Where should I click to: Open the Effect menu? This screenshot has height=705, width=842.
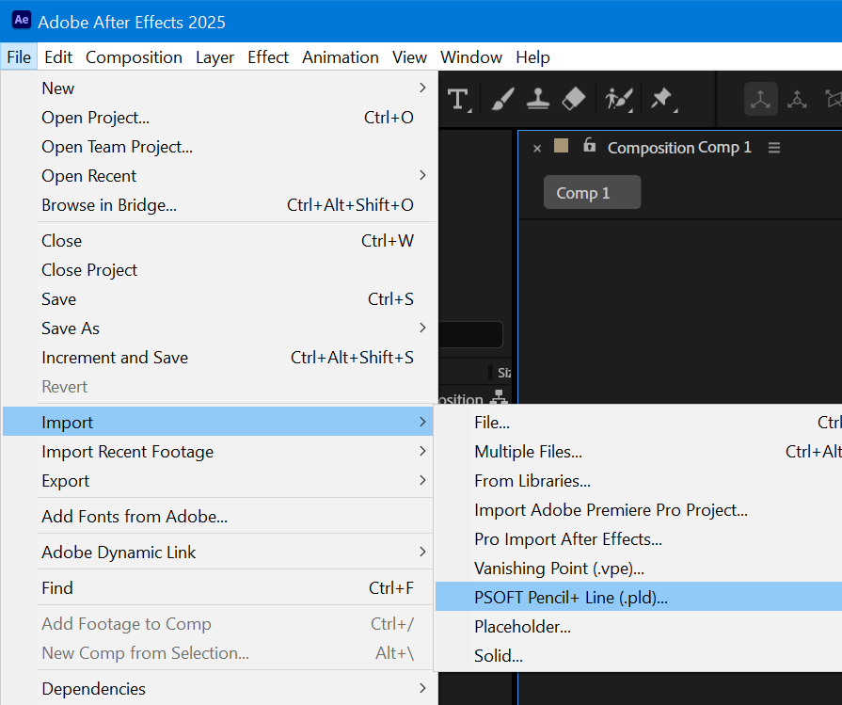point(268,57)
